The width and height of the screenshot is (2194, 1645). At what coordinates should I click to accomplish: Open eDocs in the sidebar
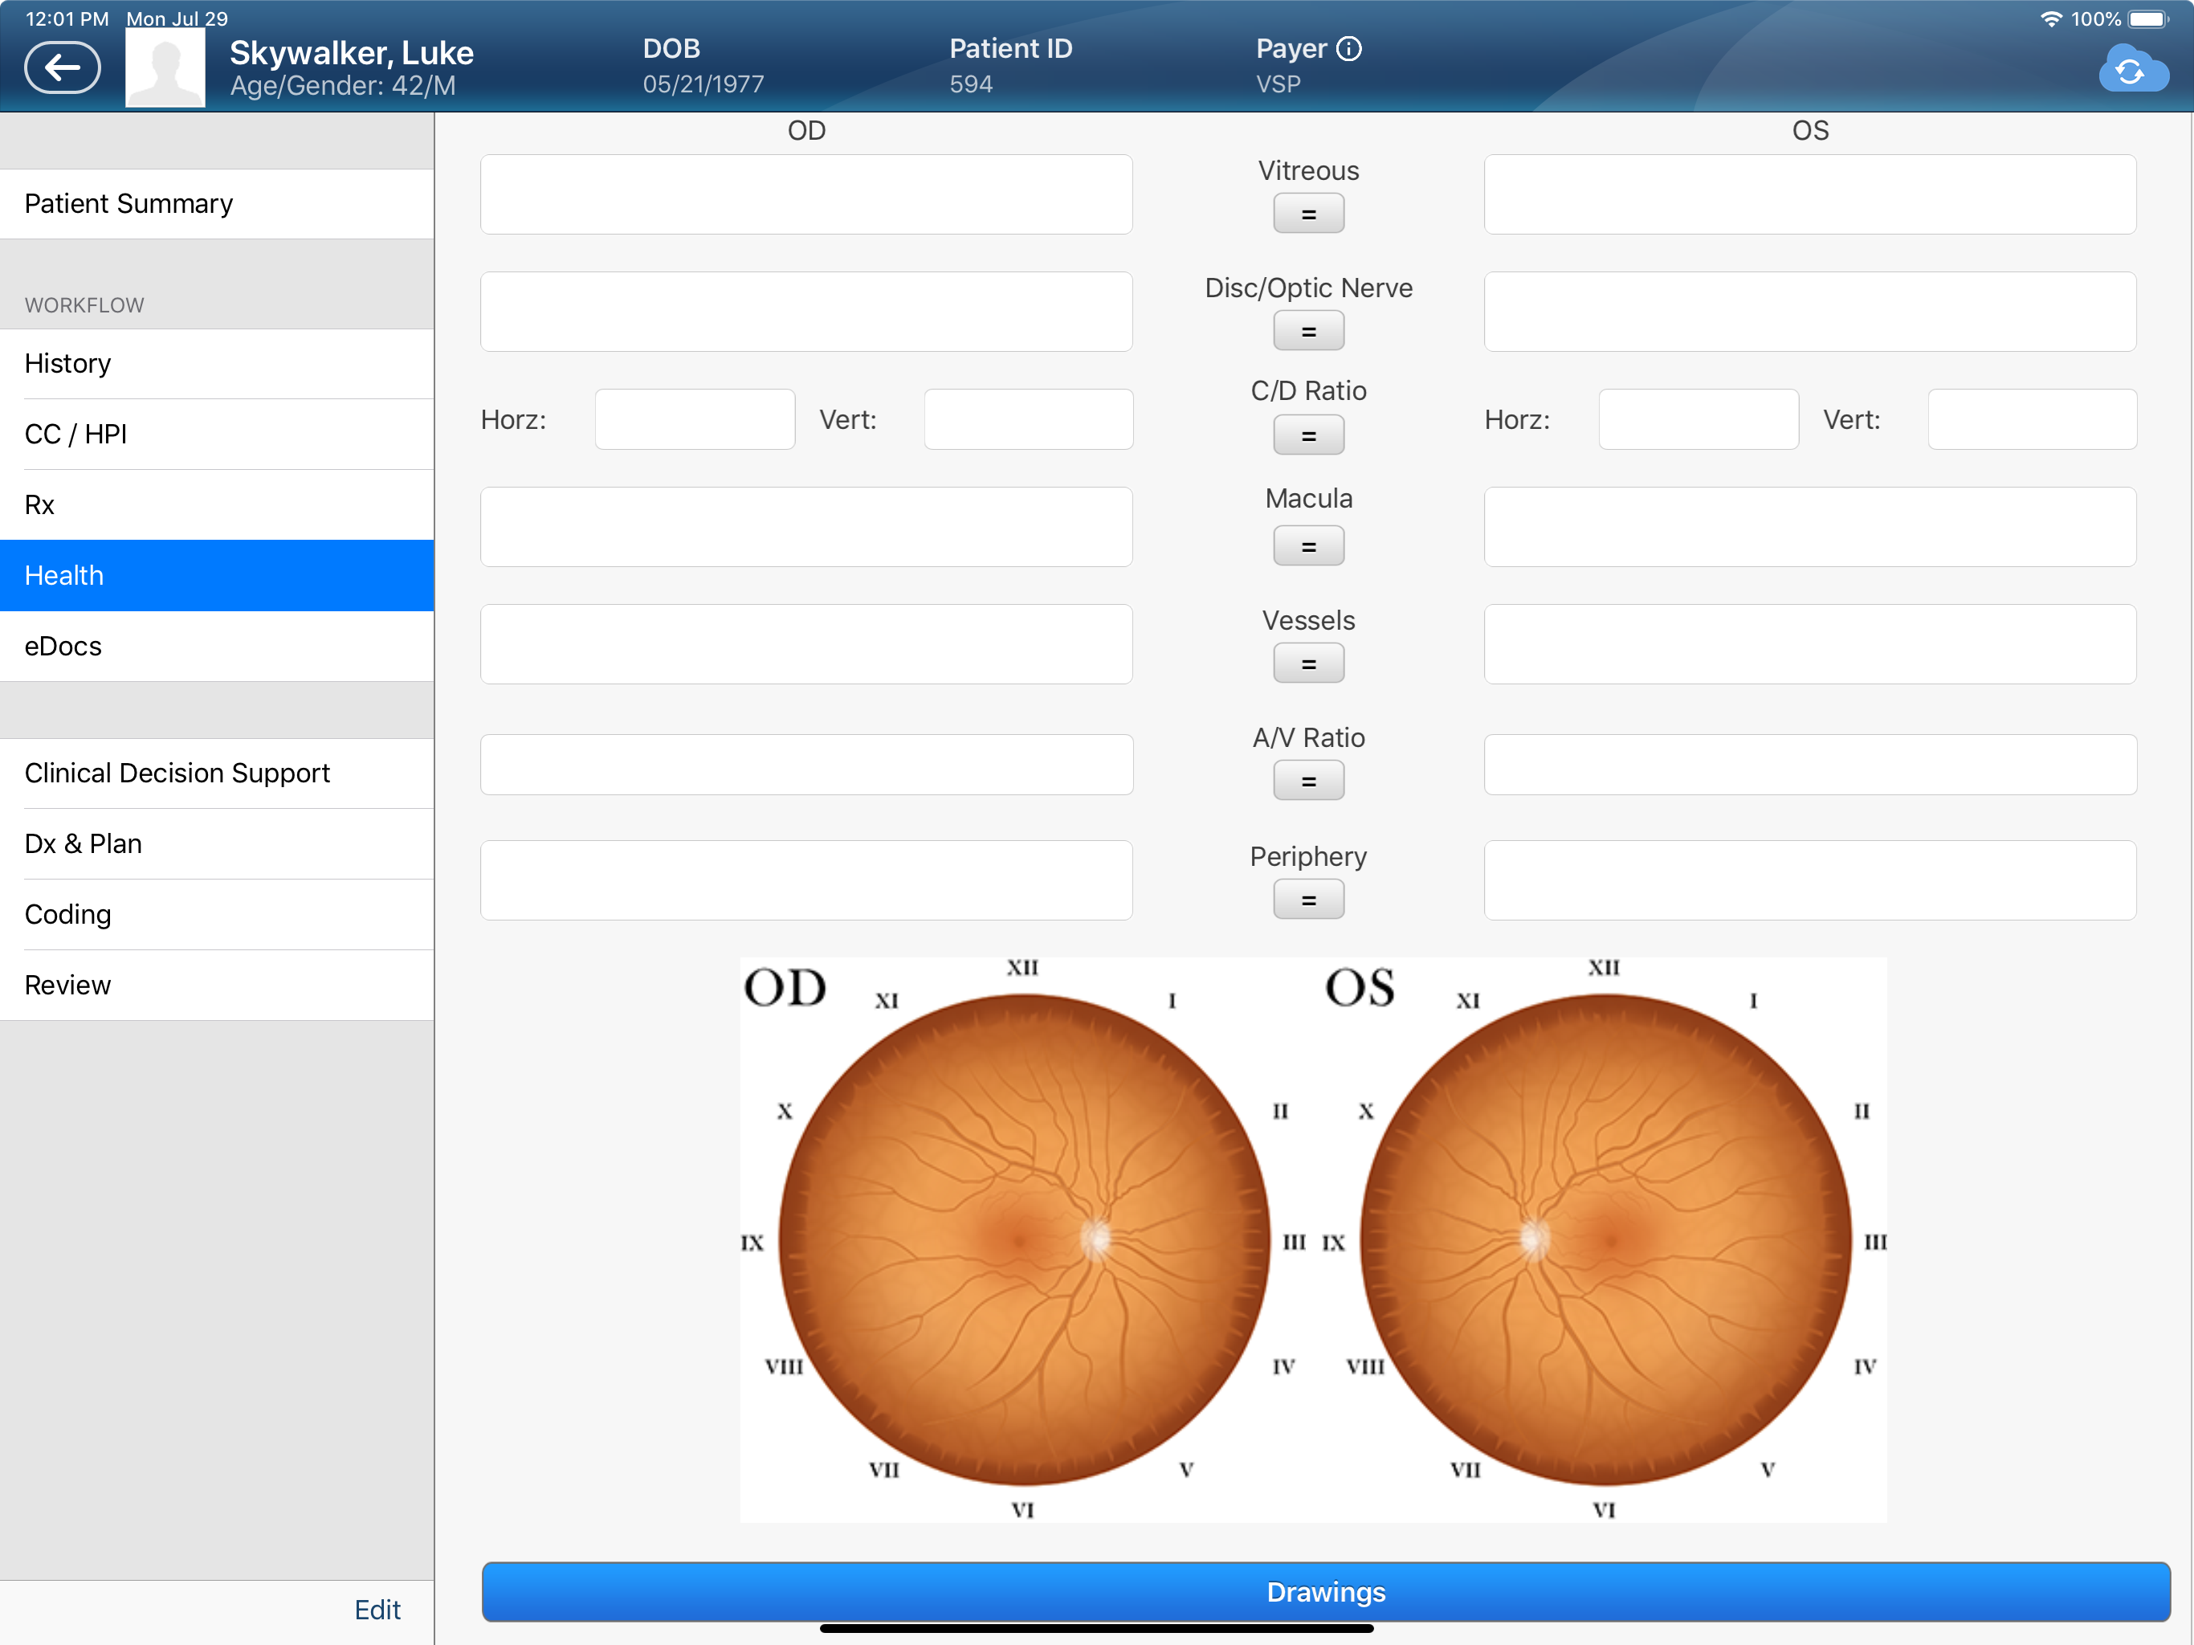(217, 646)
